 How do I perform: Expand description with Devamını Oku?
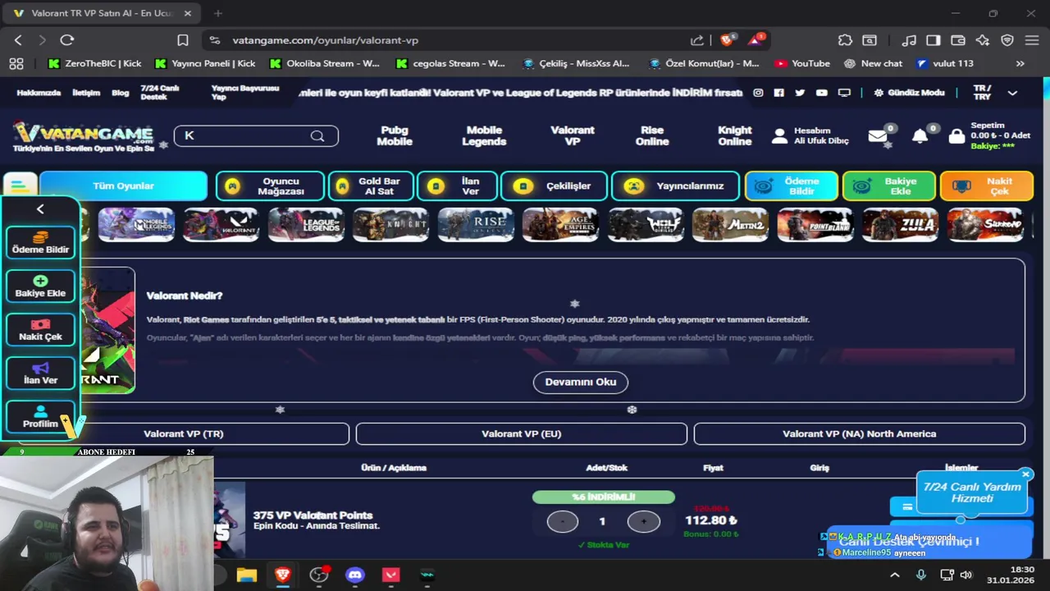581,382
